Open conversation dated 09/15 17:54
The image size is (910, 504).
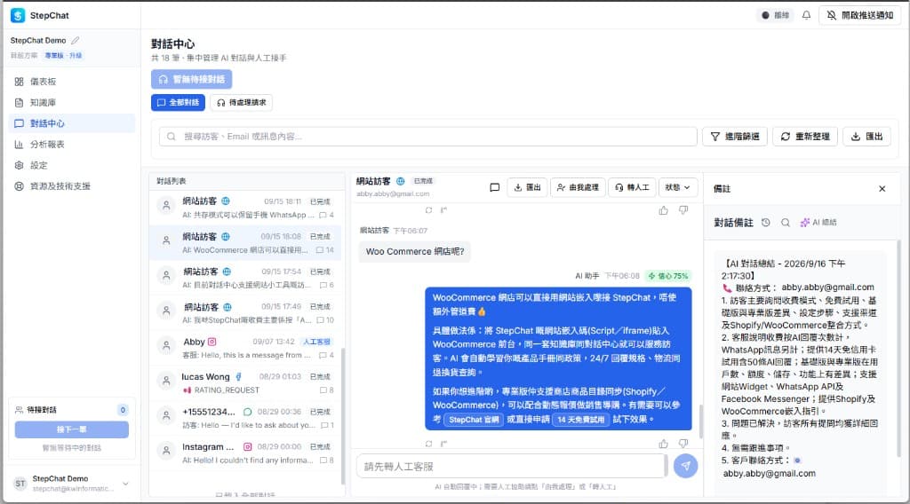tap(246, 278)
